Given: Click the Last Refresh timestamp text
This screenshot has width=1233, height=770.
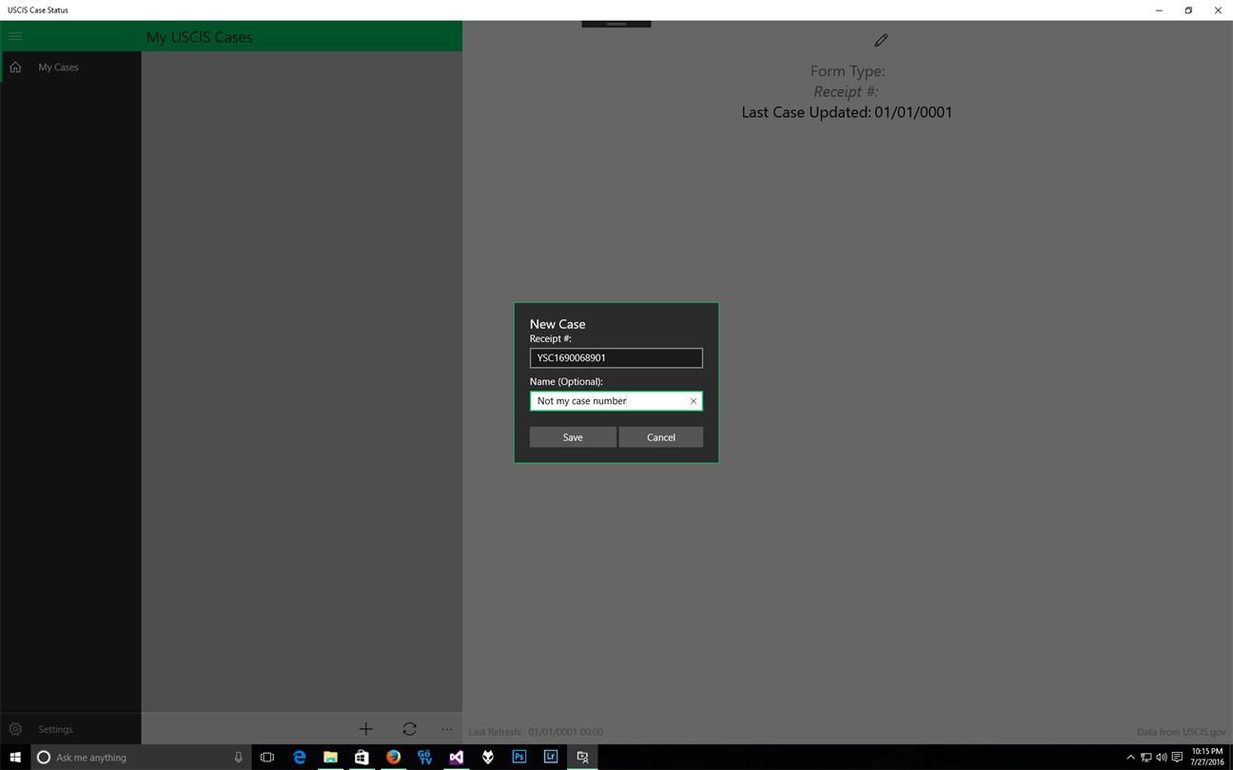Looking at the screenshot, I should coord(536,732).
